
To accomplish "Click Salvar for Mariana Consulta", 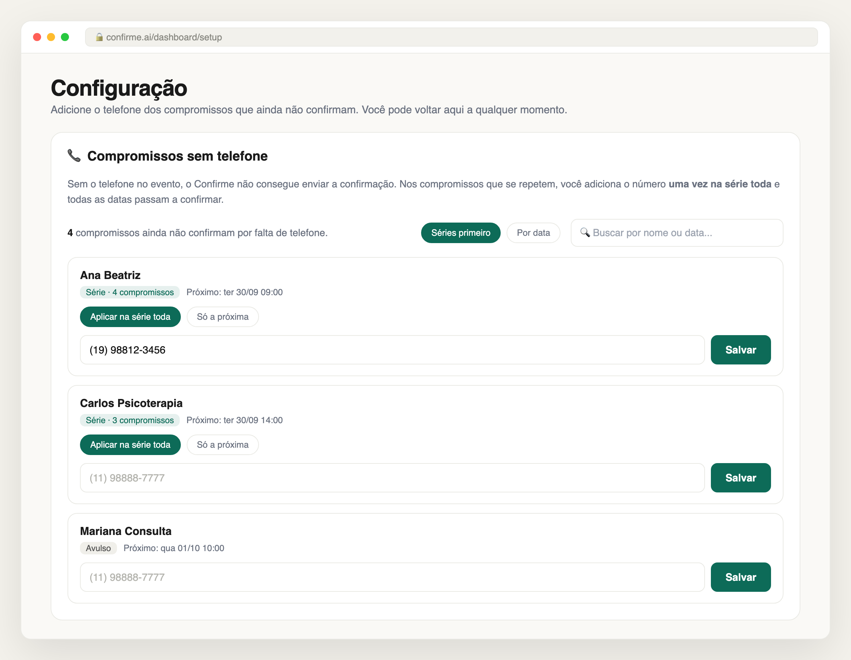I will 740,577.
